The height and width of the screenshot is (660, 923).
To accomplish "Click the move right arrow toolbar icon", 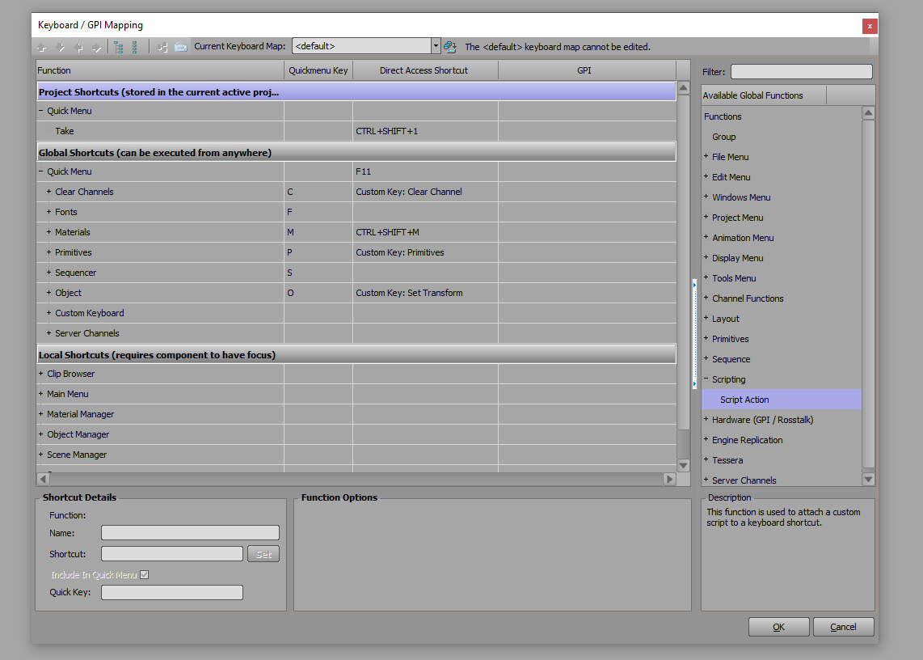I will tap(96, 47).
